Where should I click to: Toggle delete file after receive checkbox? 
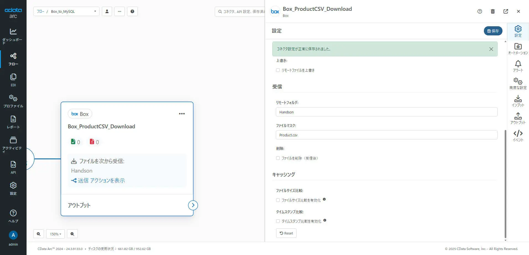tap(278, 158)
